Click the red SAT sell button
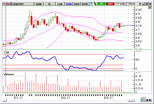The width and height of the screenshot is (154, 104). click(110, 4)
